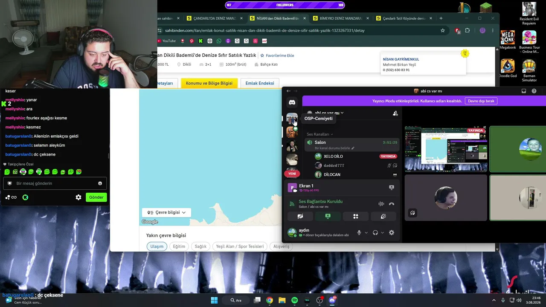Toggle the muted-video icon on the user tile
This screenshot has width=546, height=307.
(x=412, y=213)
